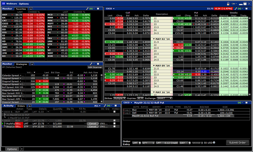Viewport: 253px width, 152px height.
Task: Collapse the MAY 02 '14 expiry section
Action: (154, 39)
